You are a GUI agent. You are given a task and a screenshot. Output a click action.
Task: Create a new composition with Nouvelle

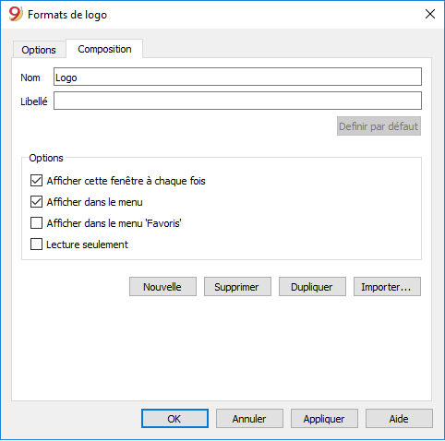tap(162, 287)
